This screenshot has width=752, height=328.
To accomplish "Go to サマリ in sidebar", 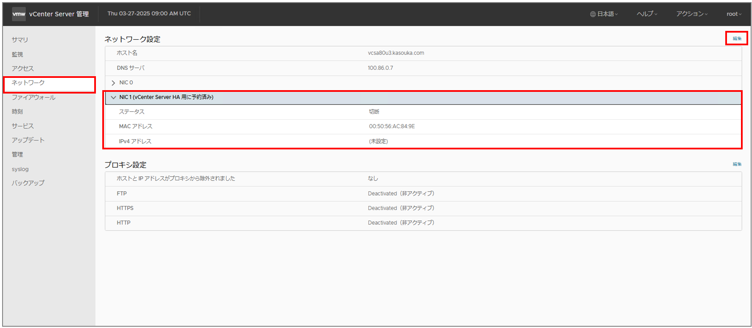I will coord(20,40).
